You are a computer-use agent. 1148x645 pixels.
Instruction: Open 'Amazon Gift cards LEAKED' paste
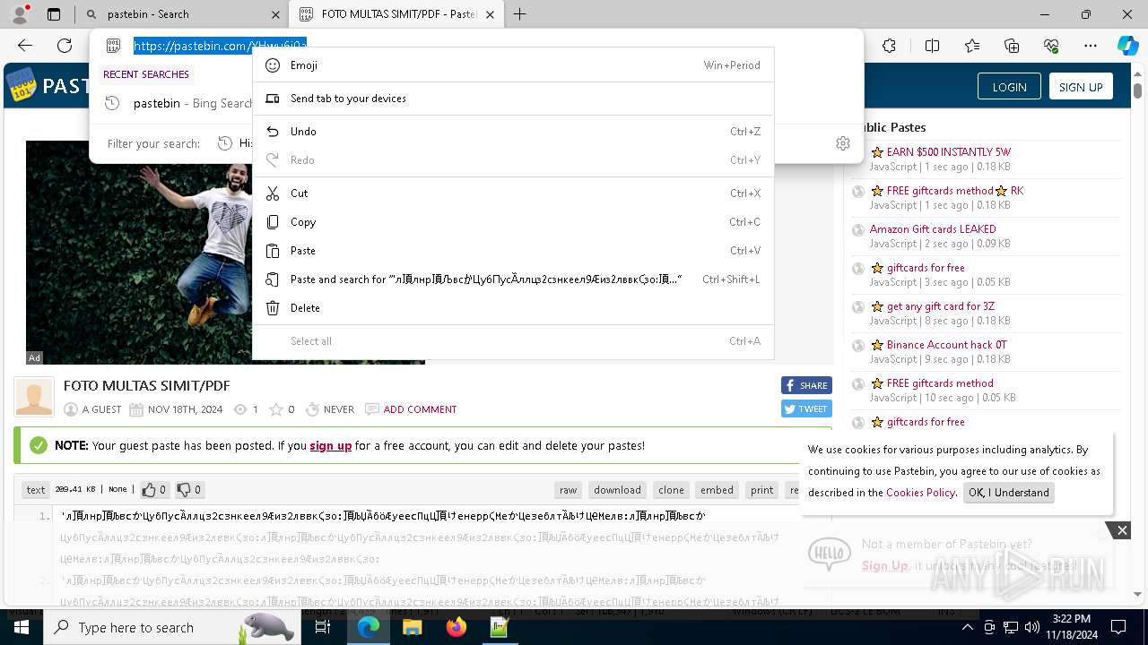(933, 229)
